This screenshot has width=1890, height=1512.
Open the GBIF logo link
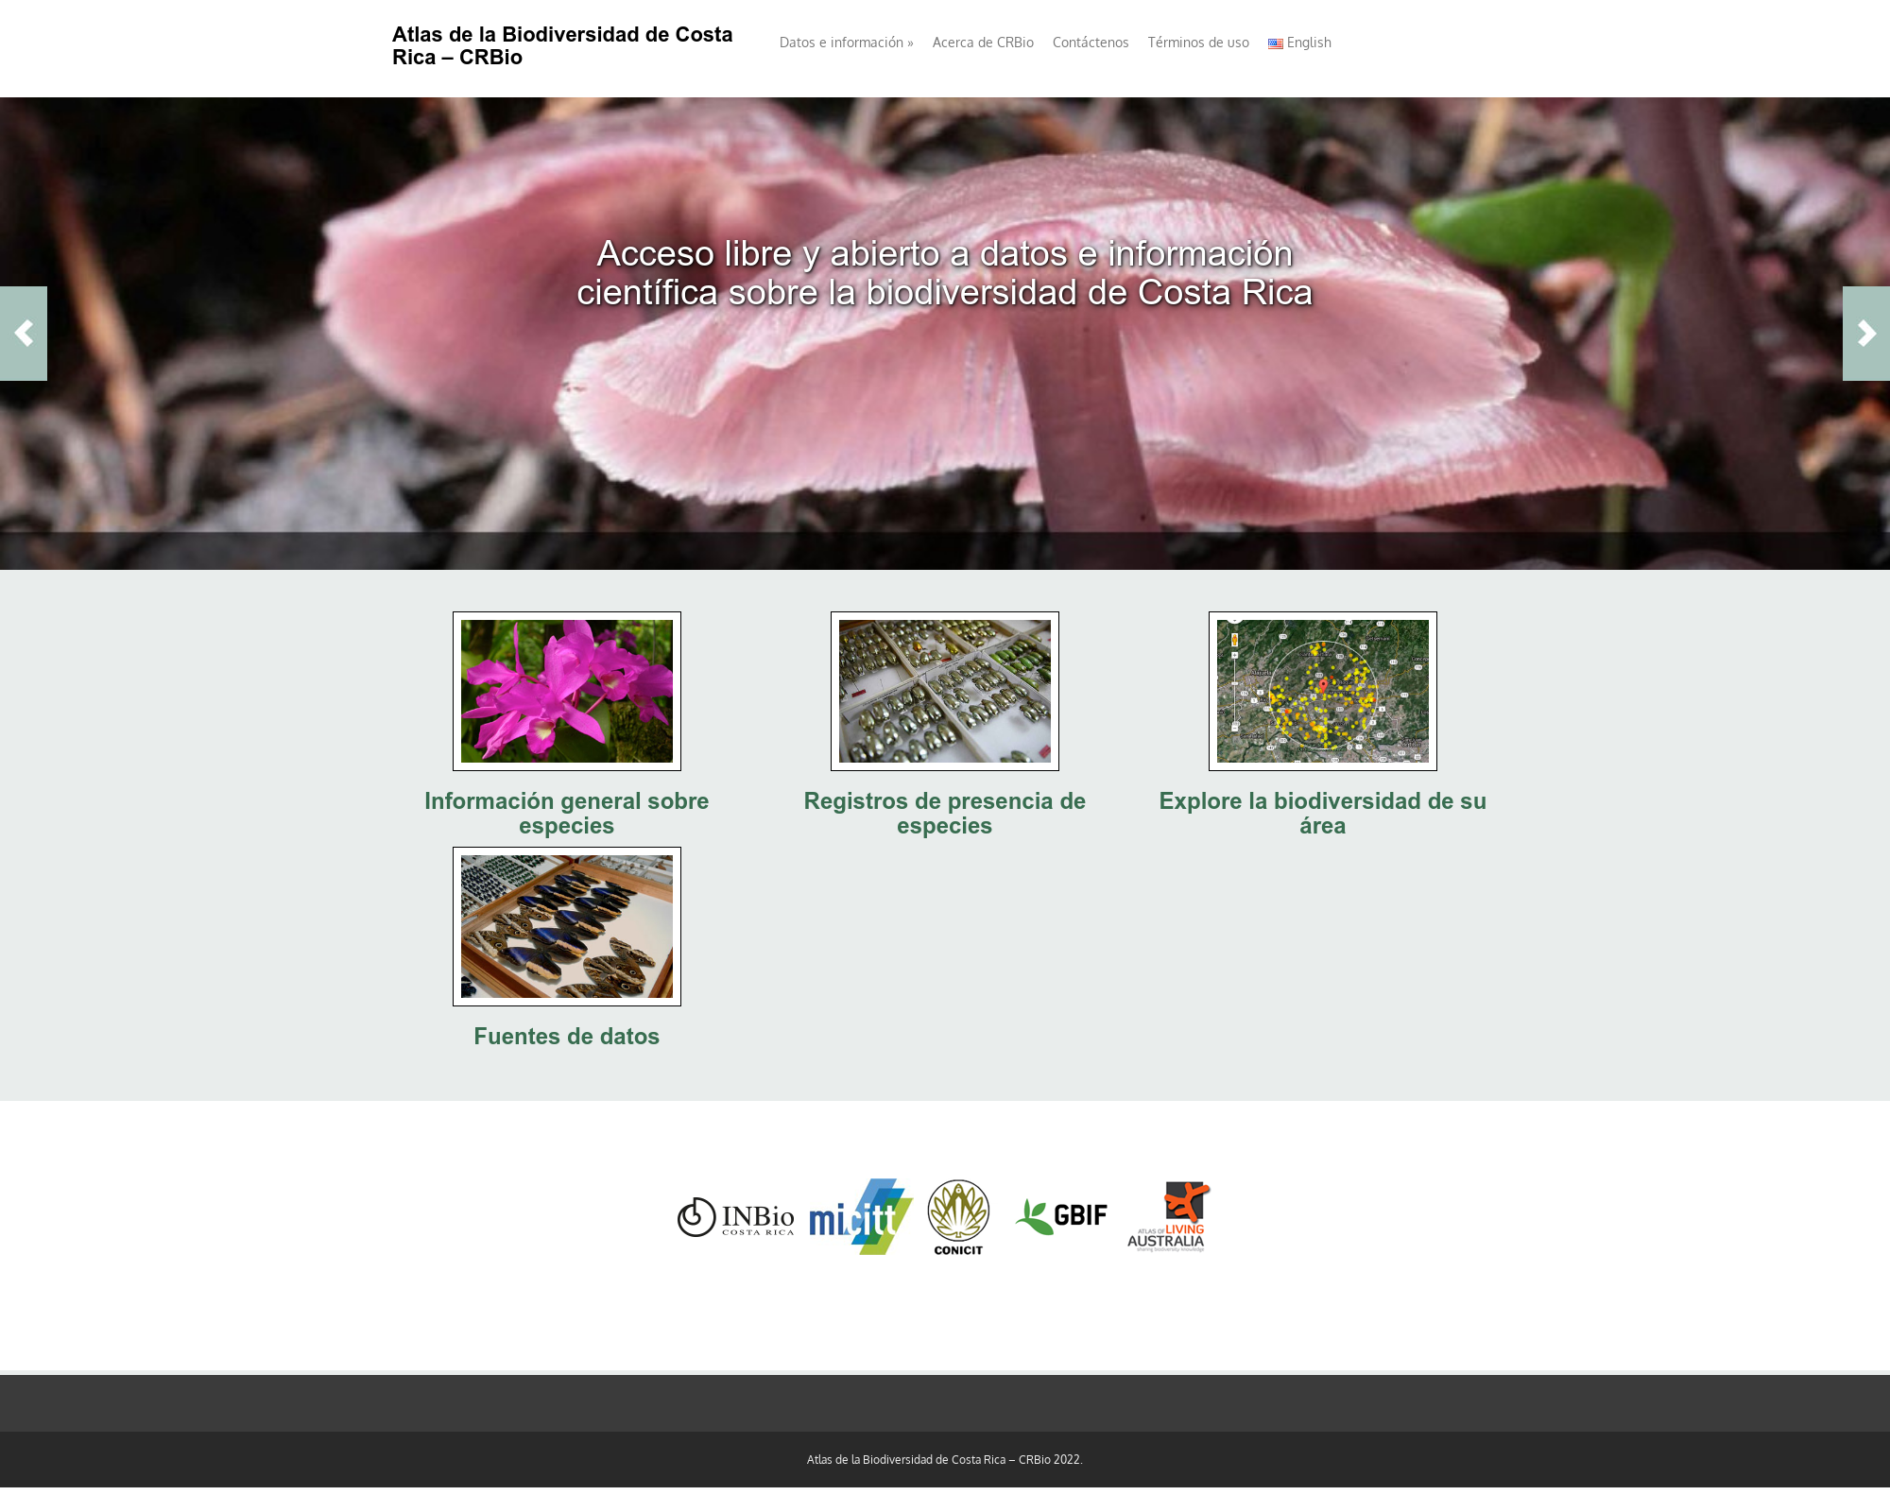click(1061, 1216)
